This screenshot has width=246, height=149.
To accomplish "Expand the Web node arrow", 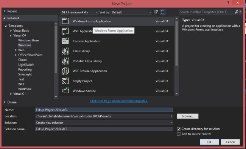I will pyautogui.click(x=16, y=50).
